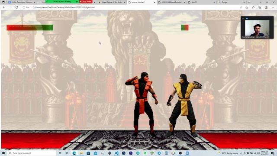Screen dimensions: 277x156
Task: Open the Mail app on the taskbar
Action: click(x=95, y=153)
